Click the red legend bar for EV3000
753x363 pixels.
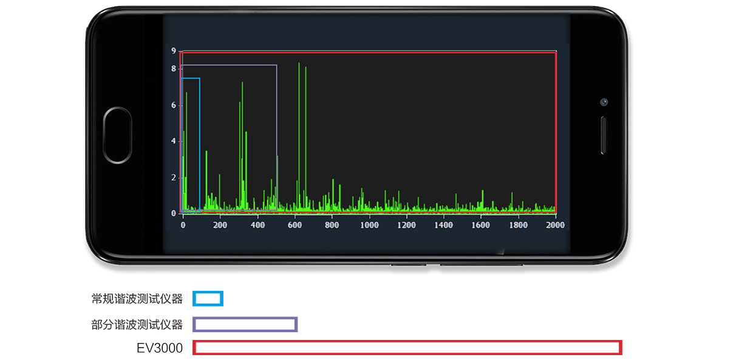pyautogui.click(x=407, y=347)
